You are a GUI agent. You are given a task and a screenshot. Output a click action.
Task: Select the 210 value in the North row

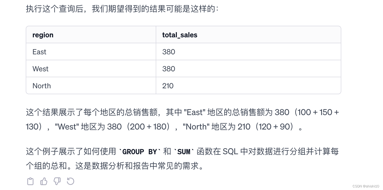pyautogui.click(x=168, y=86)
